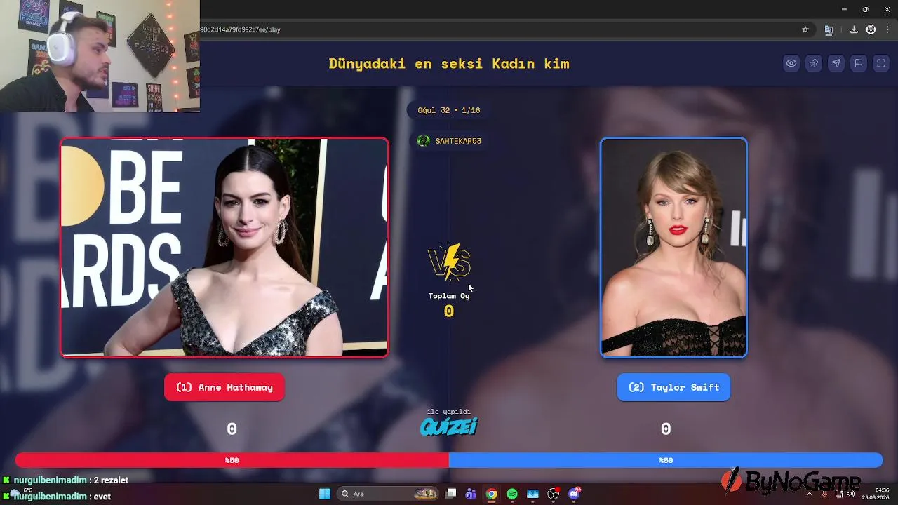Restore down the Chrome window
Viewport: 898px width, 505px height.
865,9
